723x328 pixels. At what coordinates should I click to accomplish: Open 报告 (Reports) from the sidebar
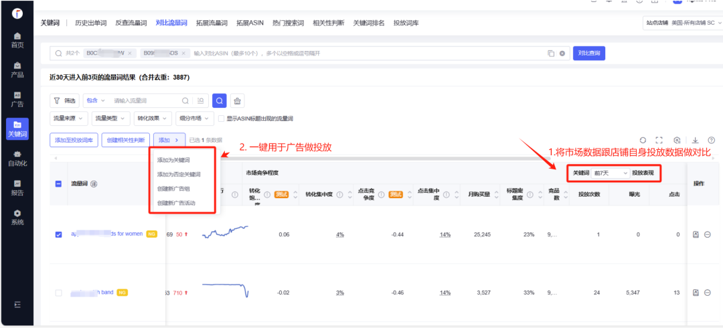click(17, 187)
